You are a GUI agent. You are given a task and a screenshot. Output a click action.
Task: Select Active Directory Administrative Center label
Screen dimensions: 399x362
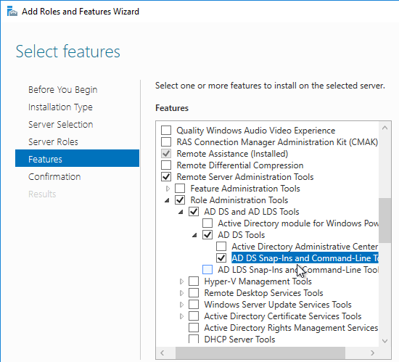pos(305,247)
